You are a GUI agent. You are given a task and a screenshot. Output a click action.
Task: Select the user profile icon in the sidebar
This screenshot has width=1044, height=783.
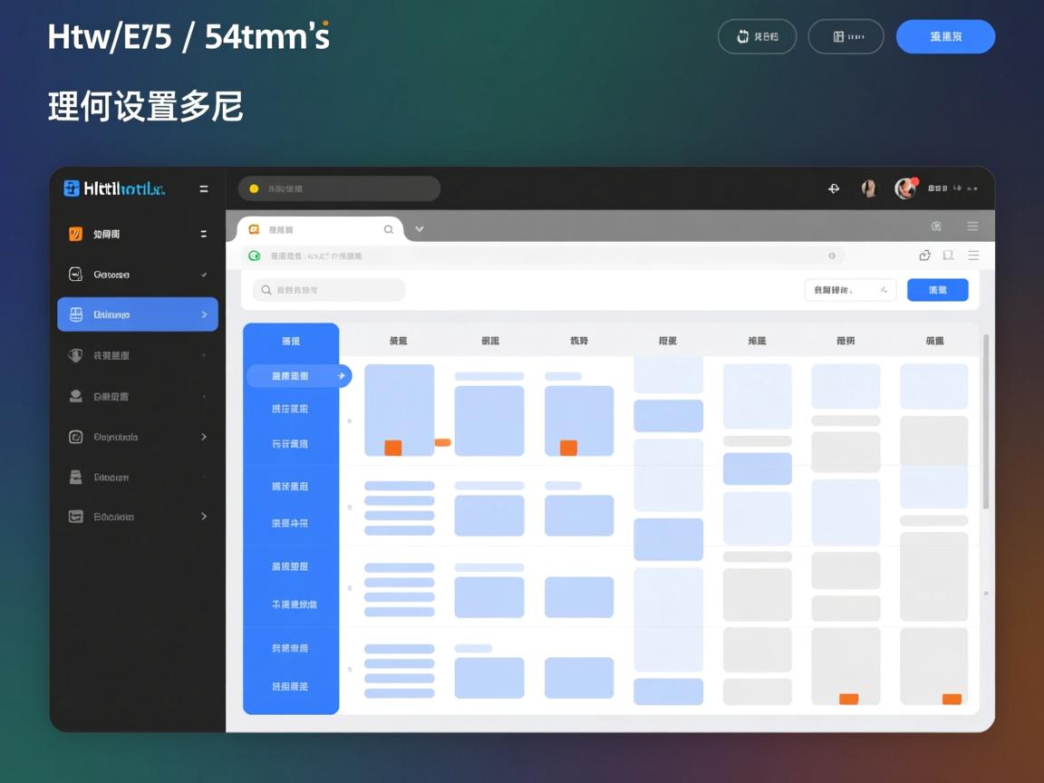[x=77, y=396]
